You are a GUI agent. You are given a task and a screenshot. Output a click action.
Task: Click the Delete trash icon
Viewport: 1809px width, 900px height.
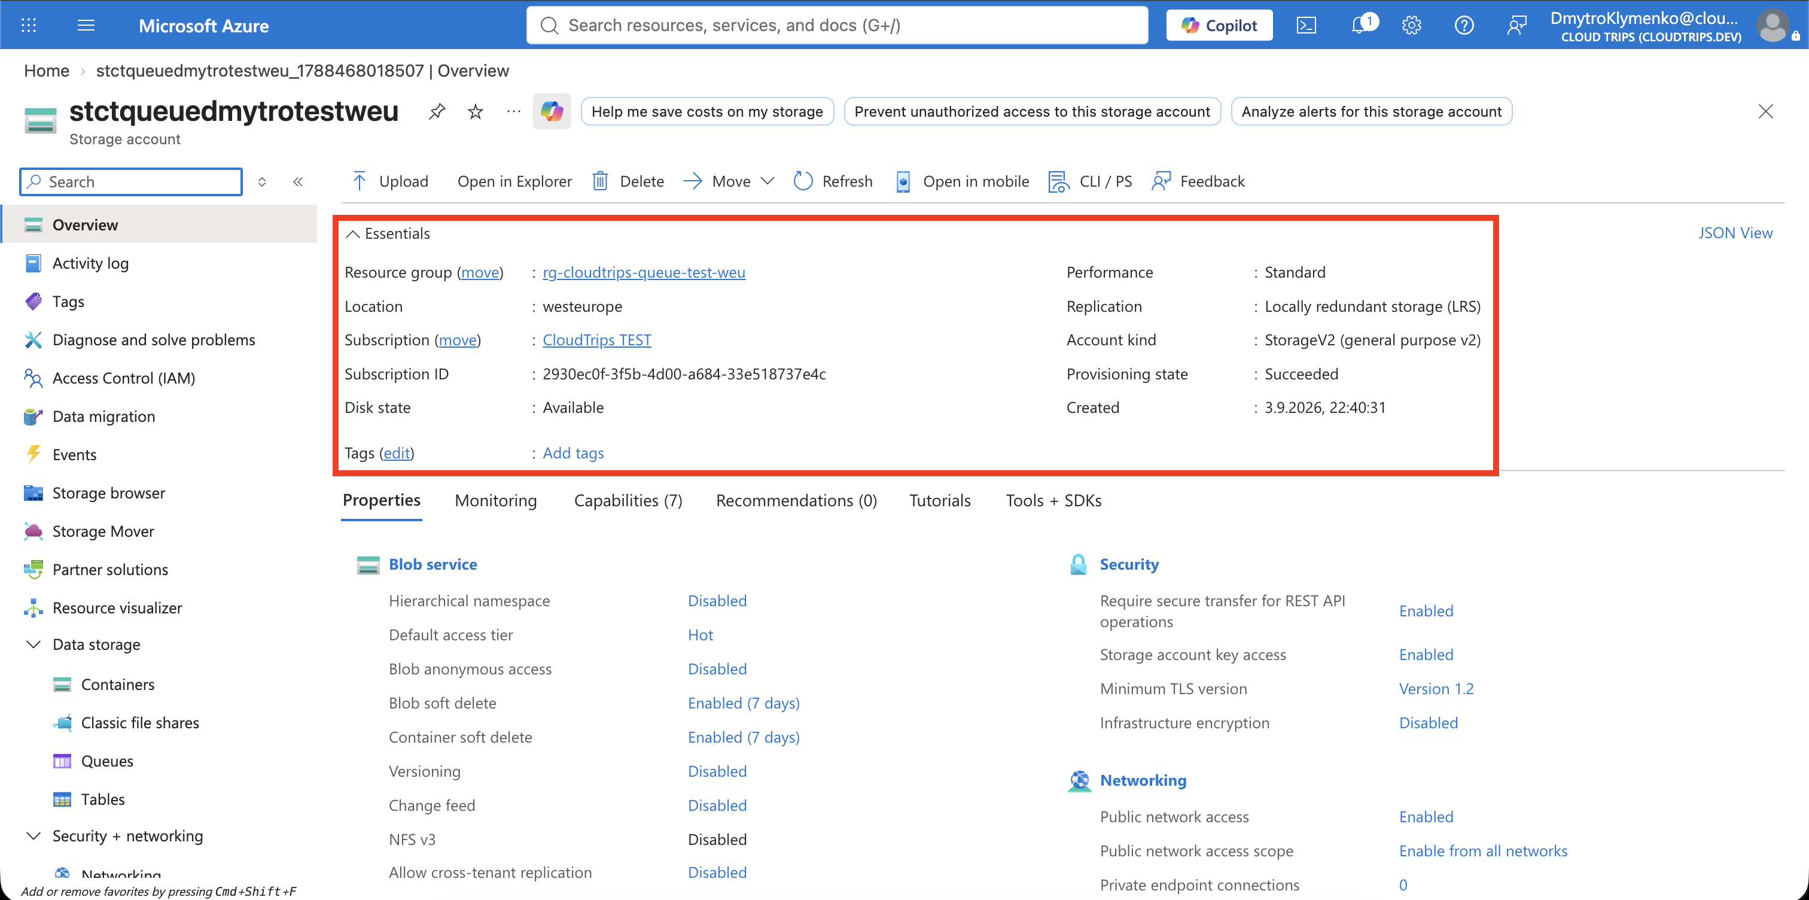tap(601, 181)
